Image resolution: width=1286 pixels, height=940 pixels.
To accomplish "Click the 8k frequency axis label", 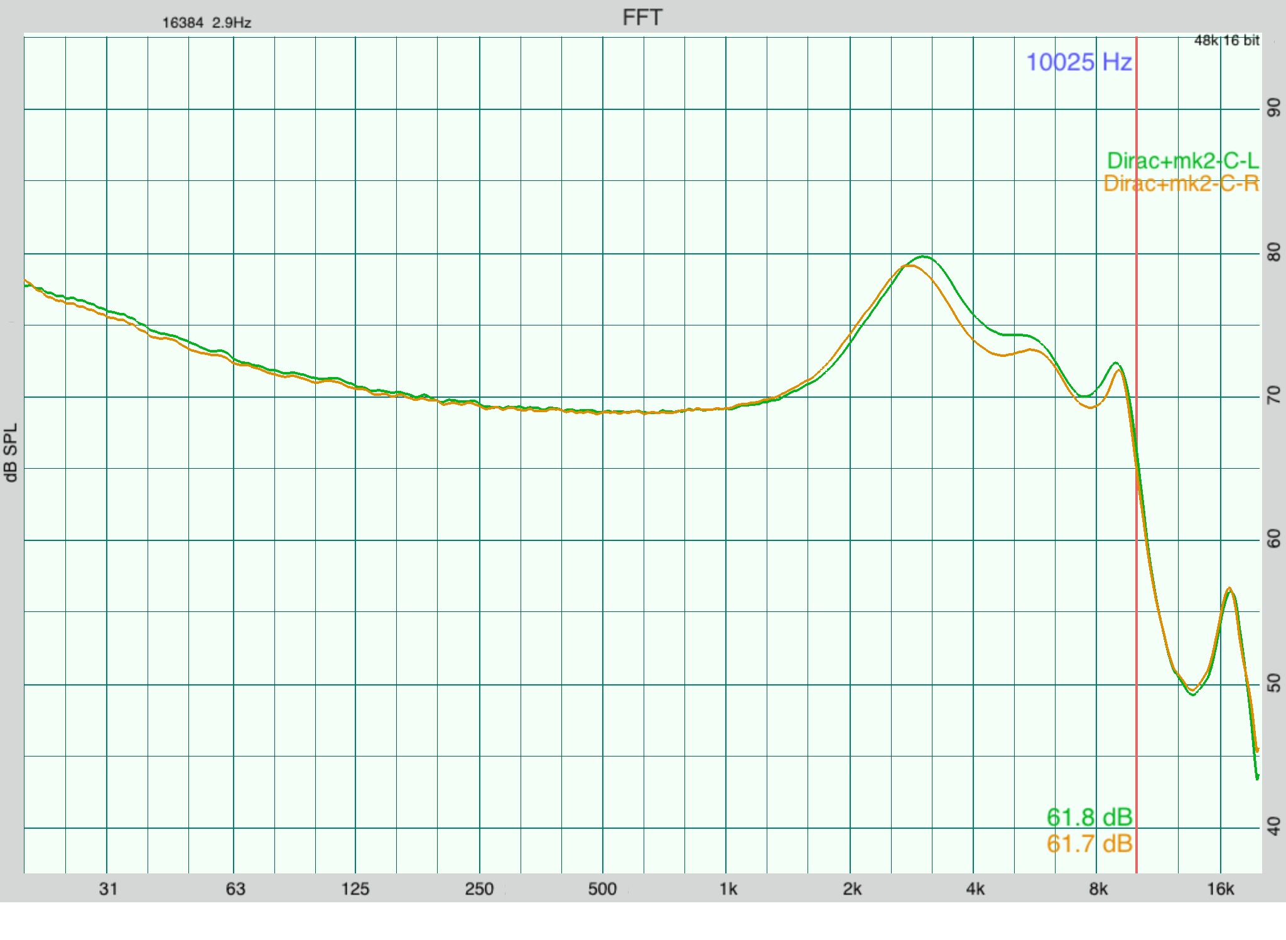I will pyautogui.click(x=1098, y=889).
